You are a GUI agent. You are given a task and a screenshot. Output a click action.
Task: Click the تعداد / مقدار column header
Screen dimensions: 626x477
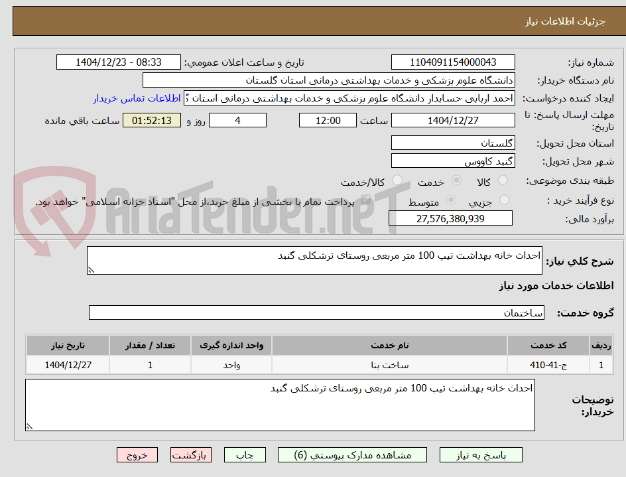(150, 345)
